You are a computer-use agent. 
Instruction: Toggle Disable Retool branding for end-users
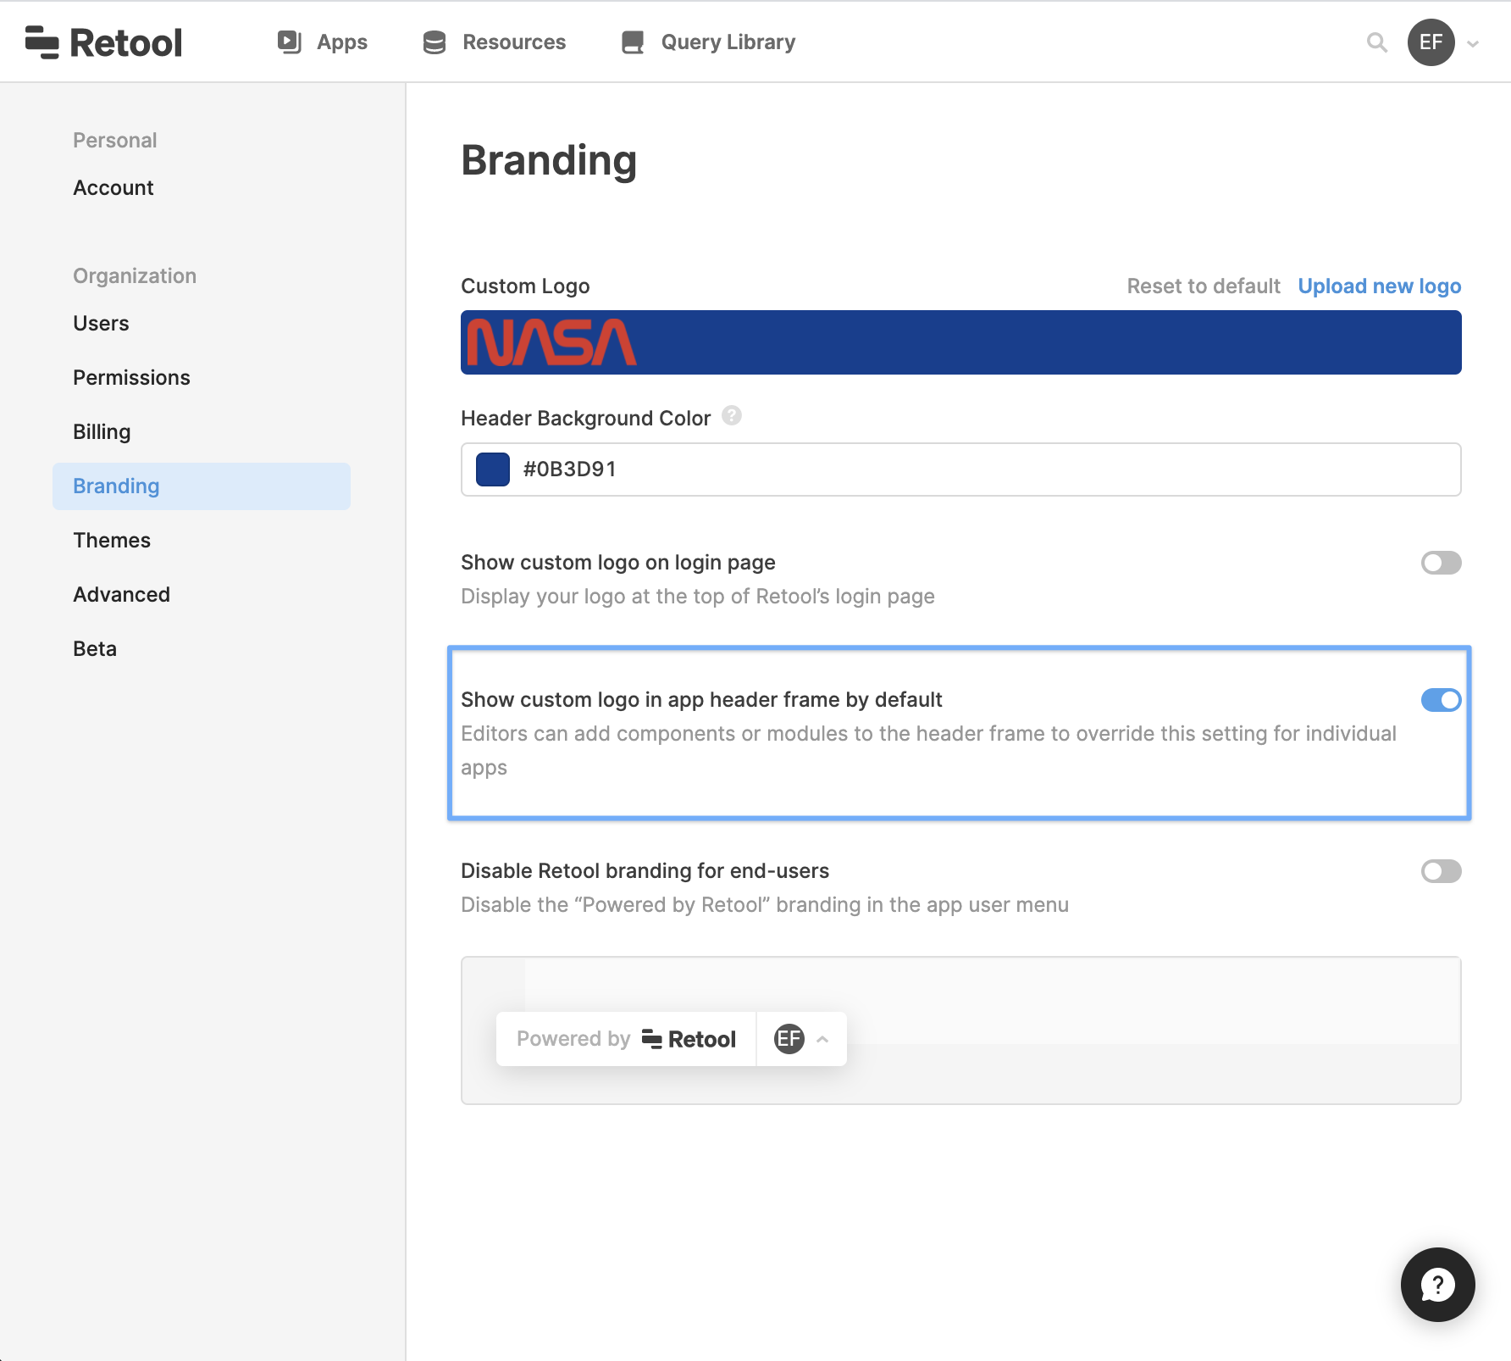pyautogui.click(x=1442, y=871)
